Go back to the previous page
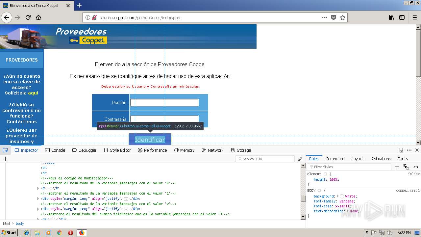The height and width of the screenshot is (237, 421). [7, 17]
